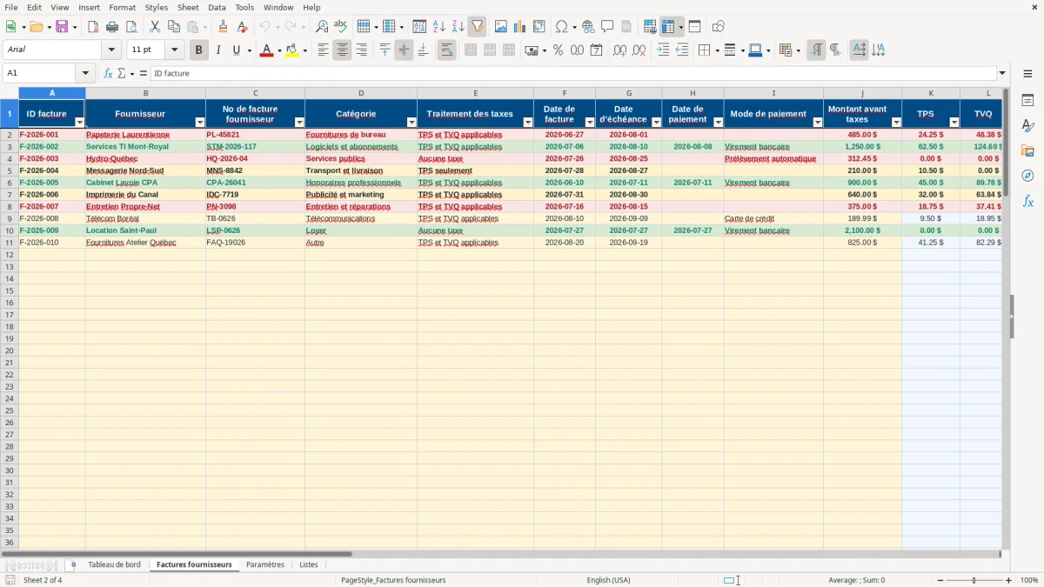Click the Clear Direct Formatting icon
Viewport: 1044px width, 587px height.
point(243,27)
